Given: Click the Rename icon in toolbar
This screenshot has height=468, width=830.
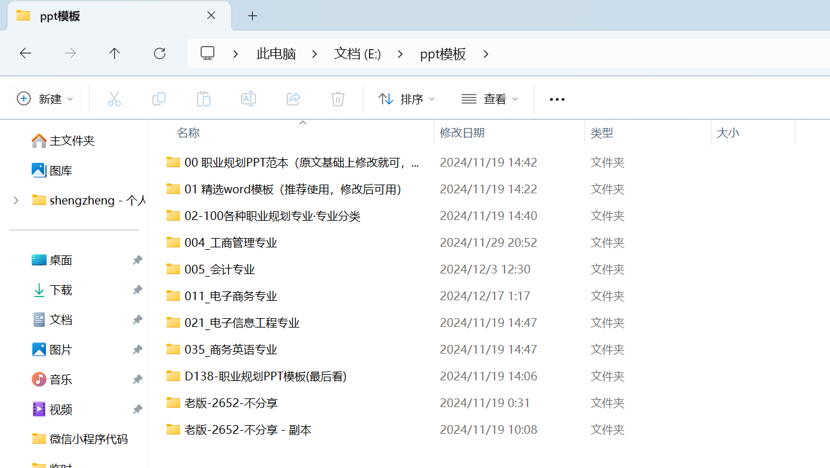Looking at the screenshot, I should pos(249,99).
